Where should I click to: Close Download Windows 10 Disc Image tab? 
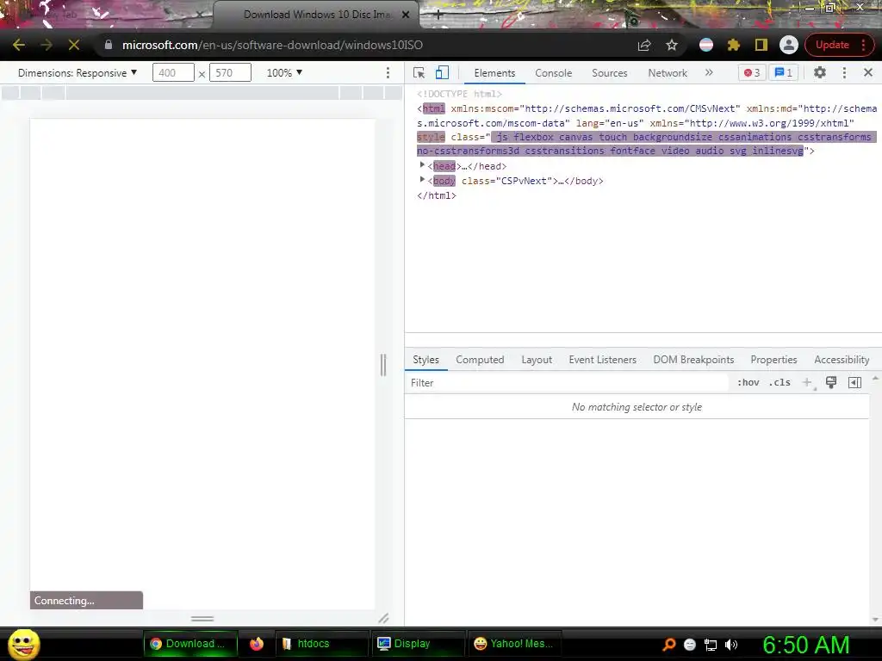(406, 15)
